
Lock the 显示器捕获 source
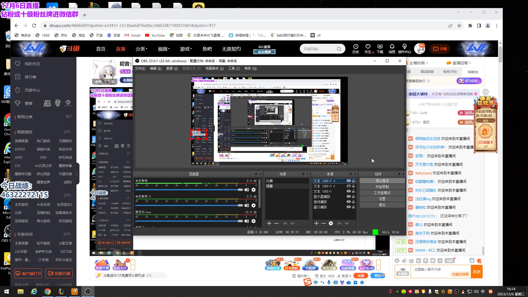pyautogui.click(x=353, y=197)
